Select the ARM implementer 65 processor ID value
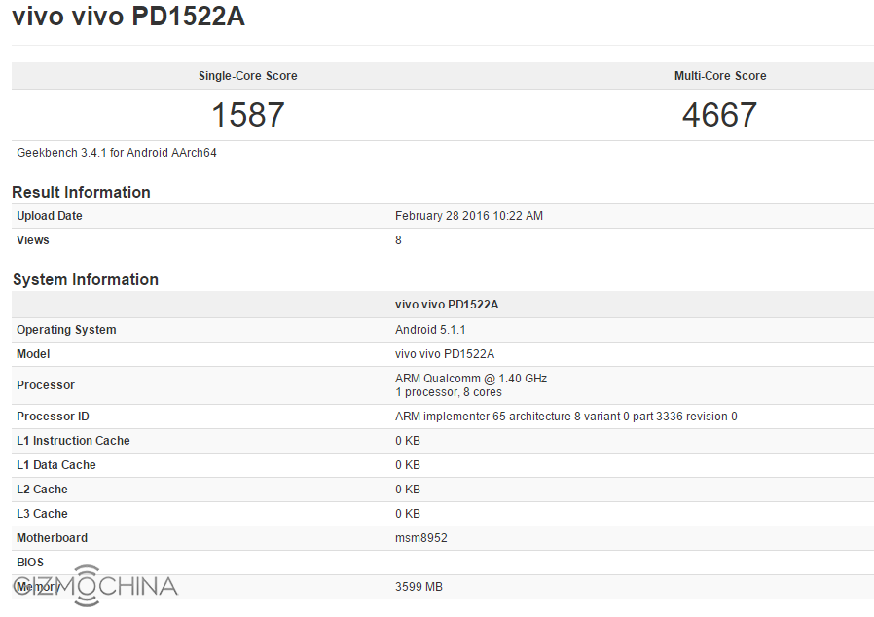This screenshot has width=874, height=617. (x=565, y=417)
